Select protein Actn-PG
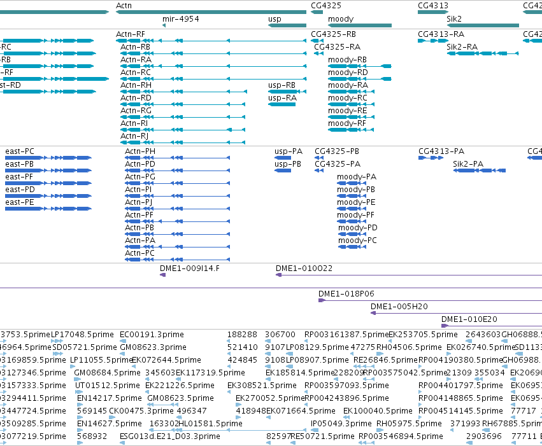Screen dimensions: 542x446 (x=140, y=177)
